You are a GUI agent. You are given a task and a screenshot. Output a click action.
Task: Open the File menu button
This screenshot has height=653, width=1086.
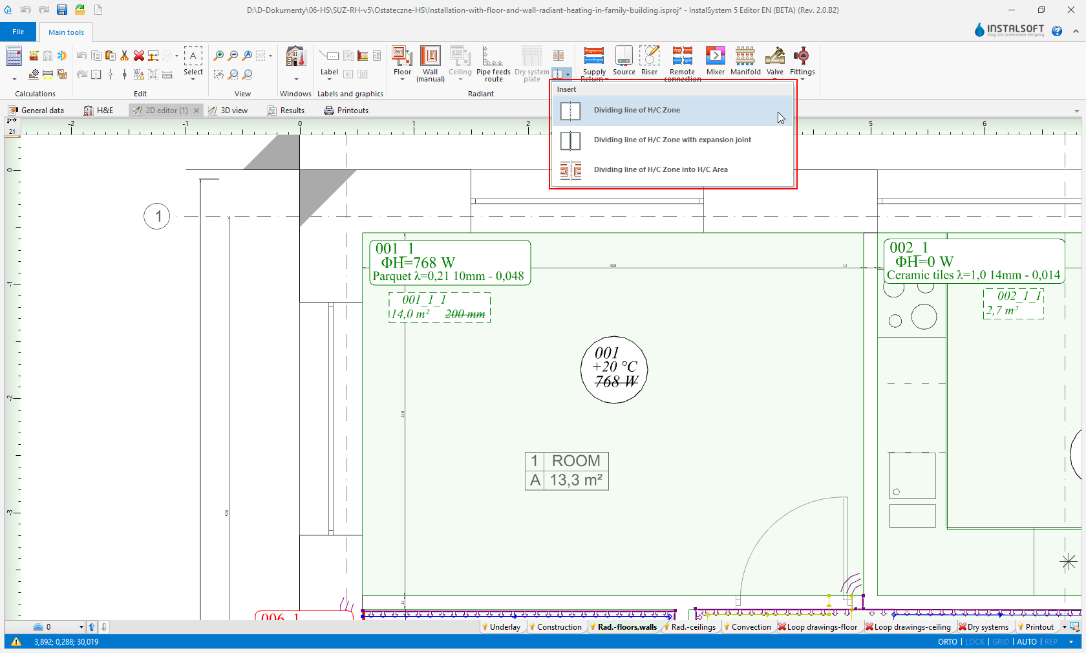pyautogui.click(x=18, y=32)
